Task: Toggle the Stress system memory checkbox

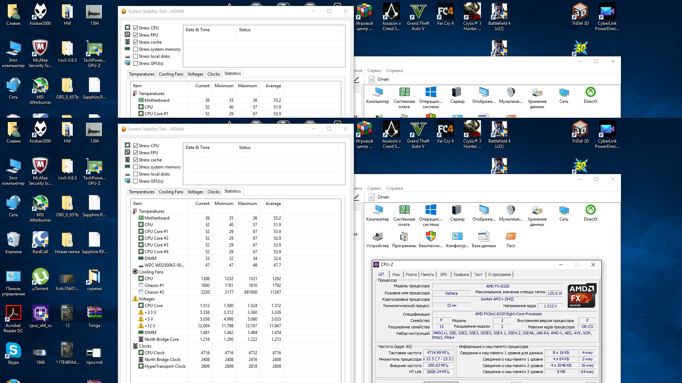Action: pos(135,167)
